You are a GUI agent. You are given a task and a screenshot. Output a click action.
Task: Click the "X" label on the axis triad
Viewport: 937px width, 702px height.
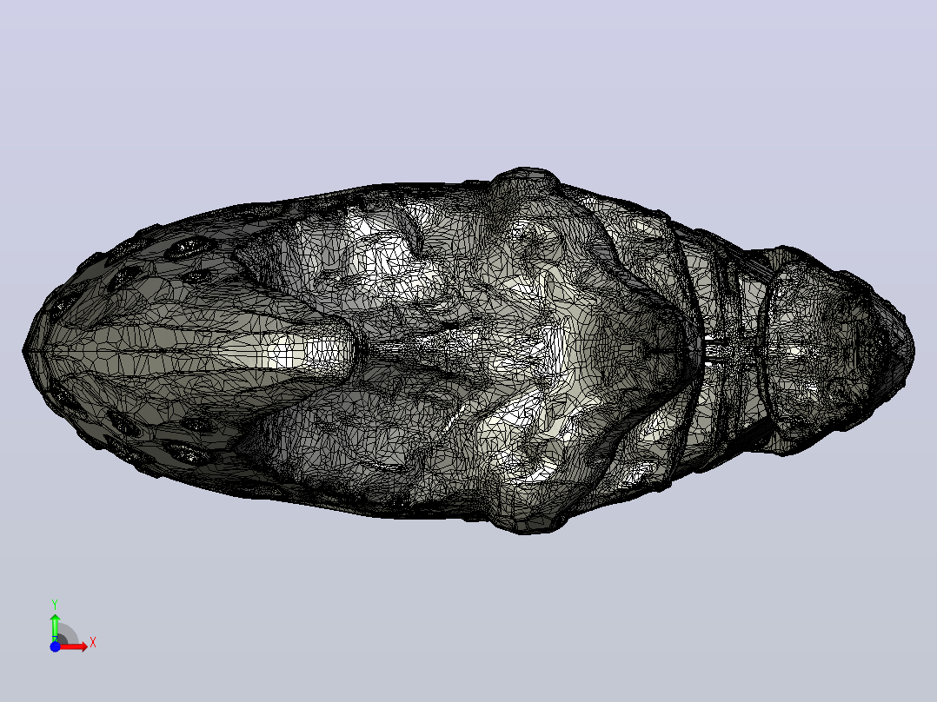pyautogui.click(x=93, y=643)
